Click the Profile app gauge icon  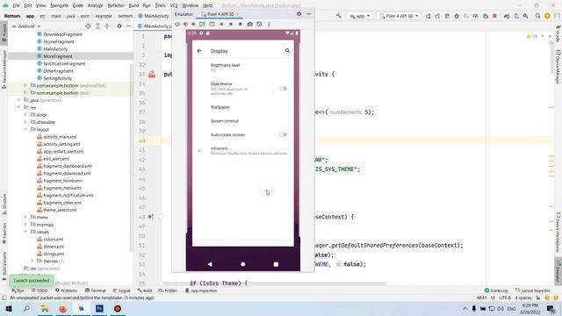pyautogui.click(x=476, y=16)
